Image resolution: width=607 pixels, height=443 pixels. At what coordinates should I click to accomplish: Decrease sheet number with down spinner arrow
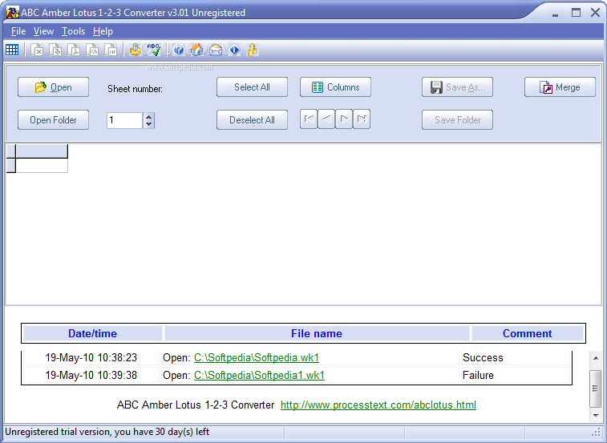pos(148,124)
